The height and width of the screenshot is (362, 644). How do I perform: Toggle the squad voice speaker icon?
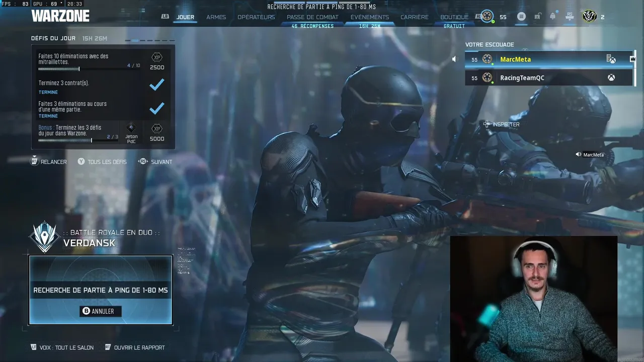(x=454, y=59)
